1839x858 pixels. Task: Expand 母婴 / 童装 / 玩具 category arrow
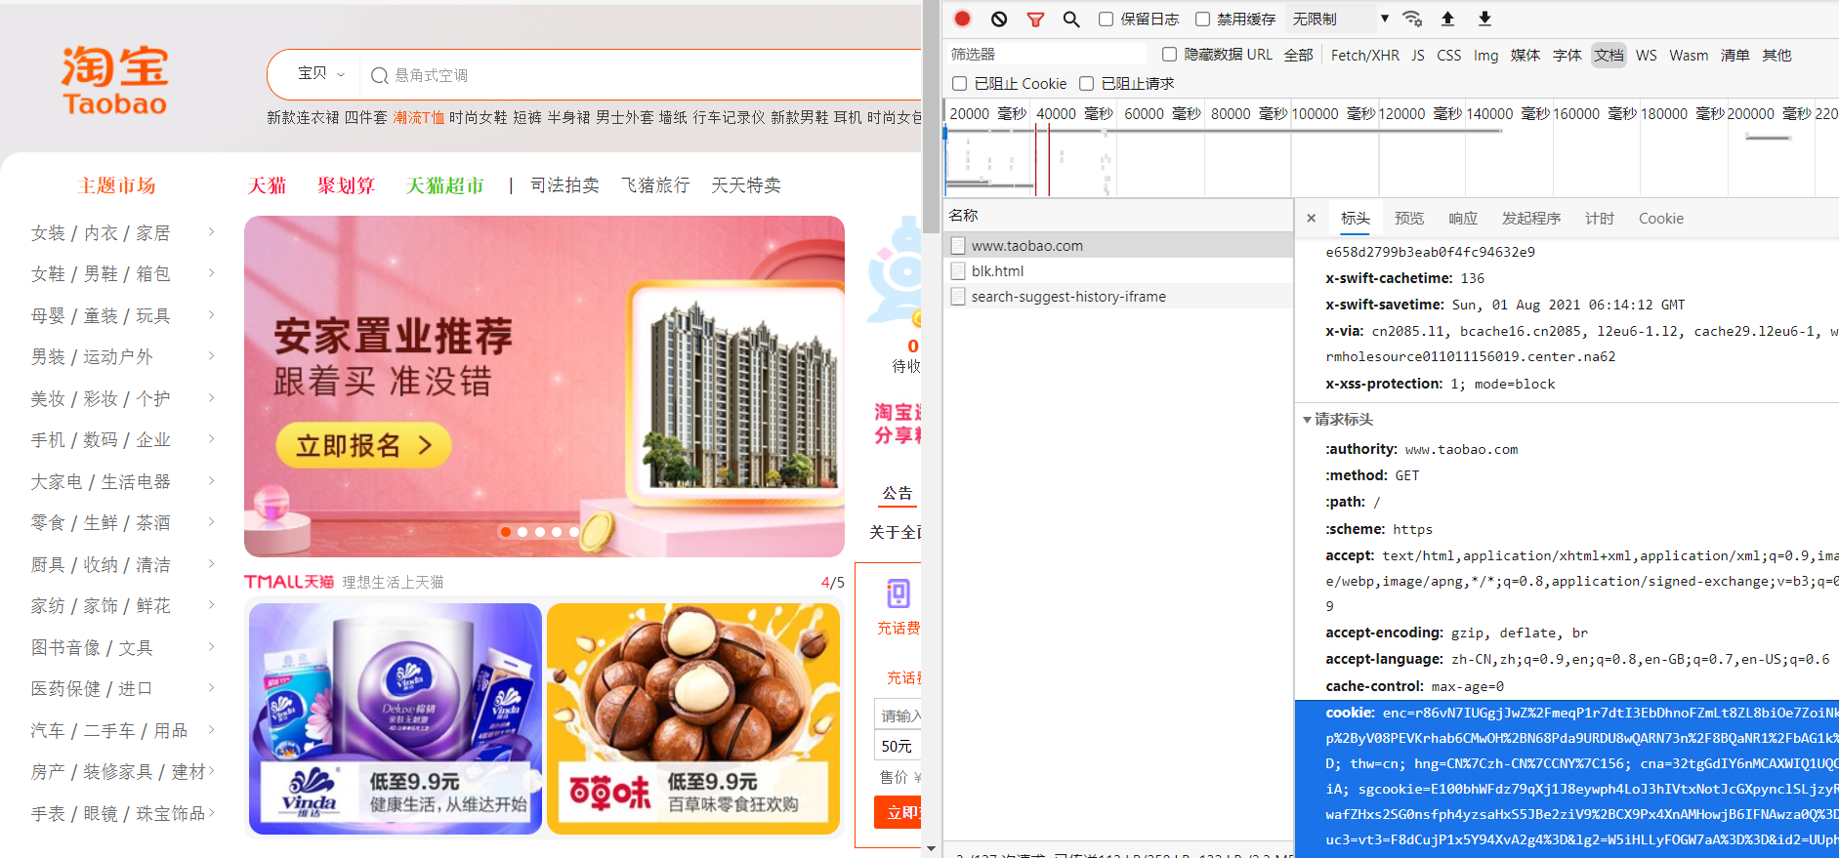click(211, 315)
